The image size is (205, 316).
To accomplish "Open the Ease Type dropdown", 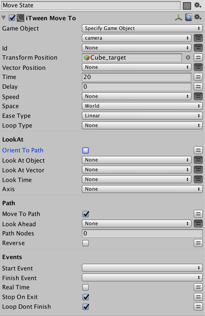I will 142,116.
